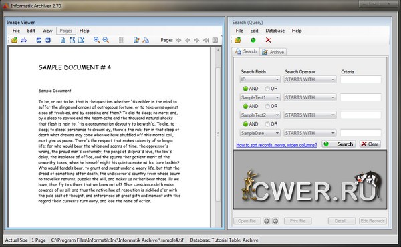This screenshot has height=247, width=401.
Task: Open the Database menu in Search window
Action: click(275, 31)
